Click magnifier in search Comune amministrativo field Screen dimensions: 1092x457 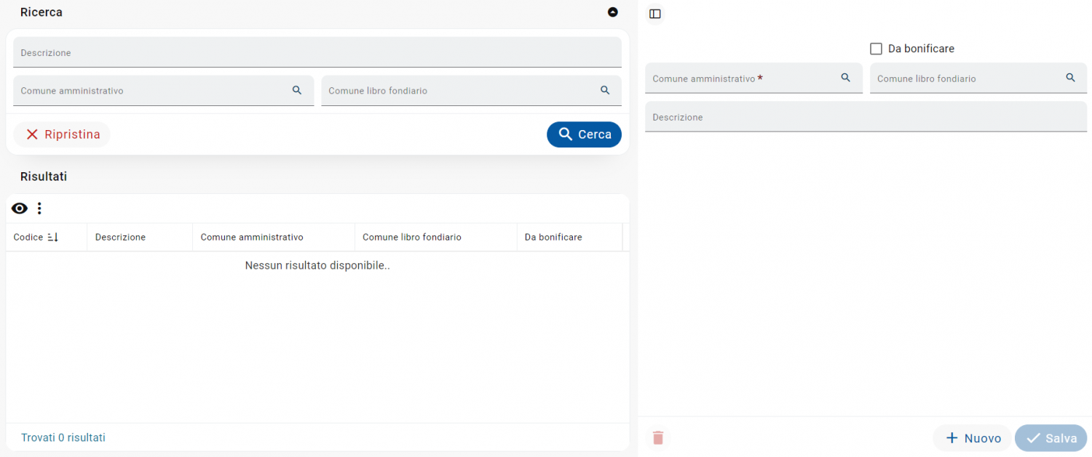pyautogui.click(x=297, y=90)
